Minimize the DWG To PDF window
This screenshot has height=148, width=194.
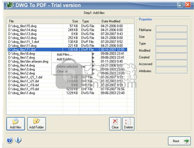point(180,5)
